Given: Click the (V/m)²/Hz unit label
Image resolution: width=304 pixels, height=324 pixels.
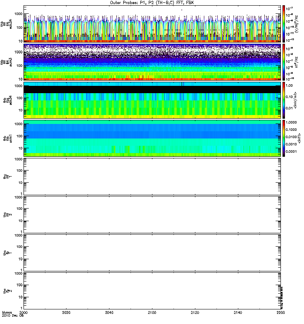Looking at the screenshot, I should pos(297,24).
